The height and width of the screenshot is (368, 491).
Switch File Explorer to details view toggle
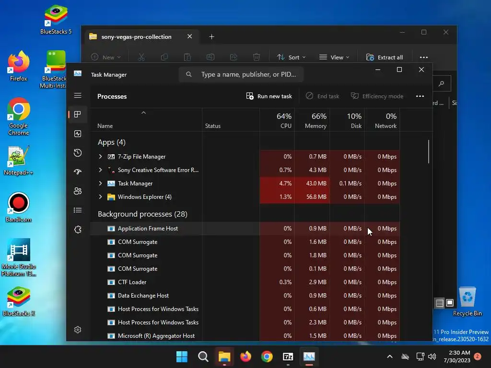point(439,303)
